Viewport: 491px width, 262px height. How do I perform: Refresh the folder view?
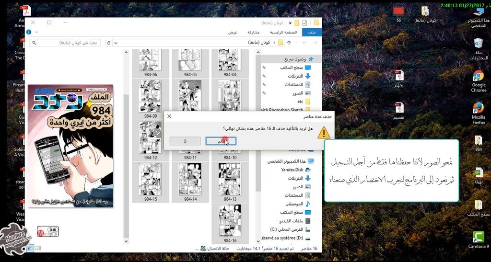click(x=109, y=43)
